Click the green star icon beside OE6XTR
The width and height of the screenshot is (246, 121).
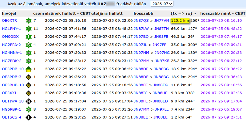pyautogui.click(x=29, y=21)
